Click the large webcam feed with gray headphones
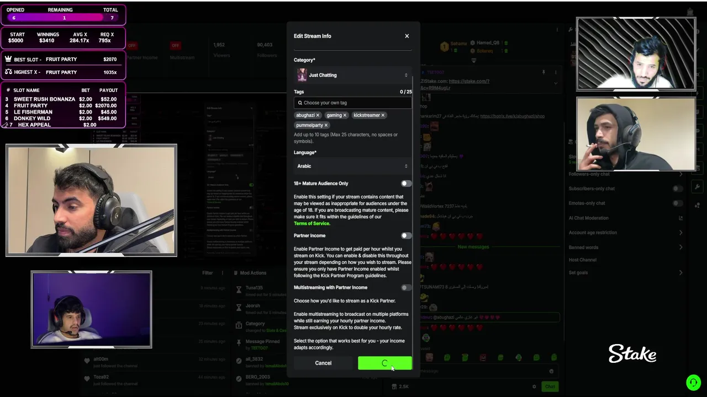Image resolution: width=707 pixels, height=397 pixels. [x=91, y=201]
